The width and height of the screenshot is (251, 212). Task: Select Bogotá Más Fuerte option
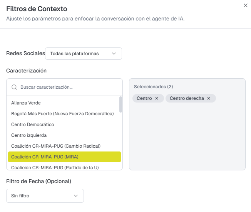click(x=62, y=114)
